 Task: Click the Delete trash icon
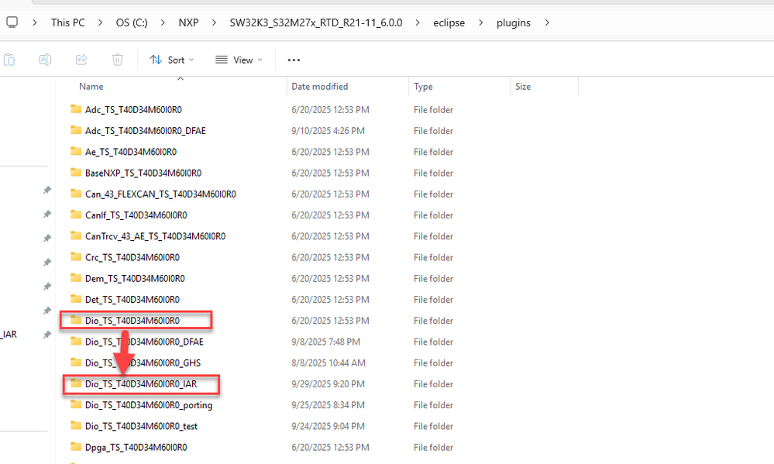click(x=118, y=60)
